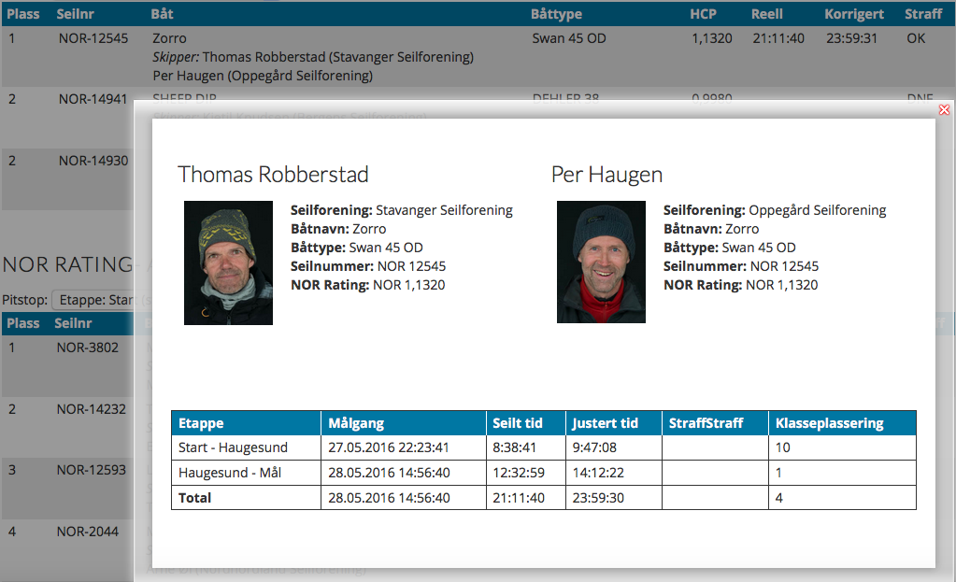Open Per Haugen's portrait photo
The width and height of the screenshot is (956, 582).
coord(601,263)
